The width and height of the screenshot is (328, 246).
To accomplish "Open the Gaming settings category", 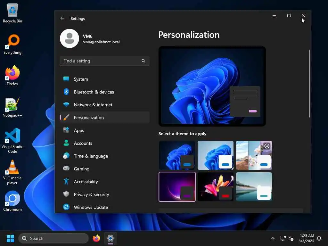I will (105, 169).
